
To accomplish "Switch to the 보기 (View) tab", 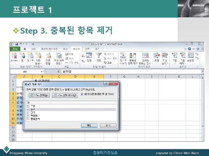I will [x=97, y=49].
